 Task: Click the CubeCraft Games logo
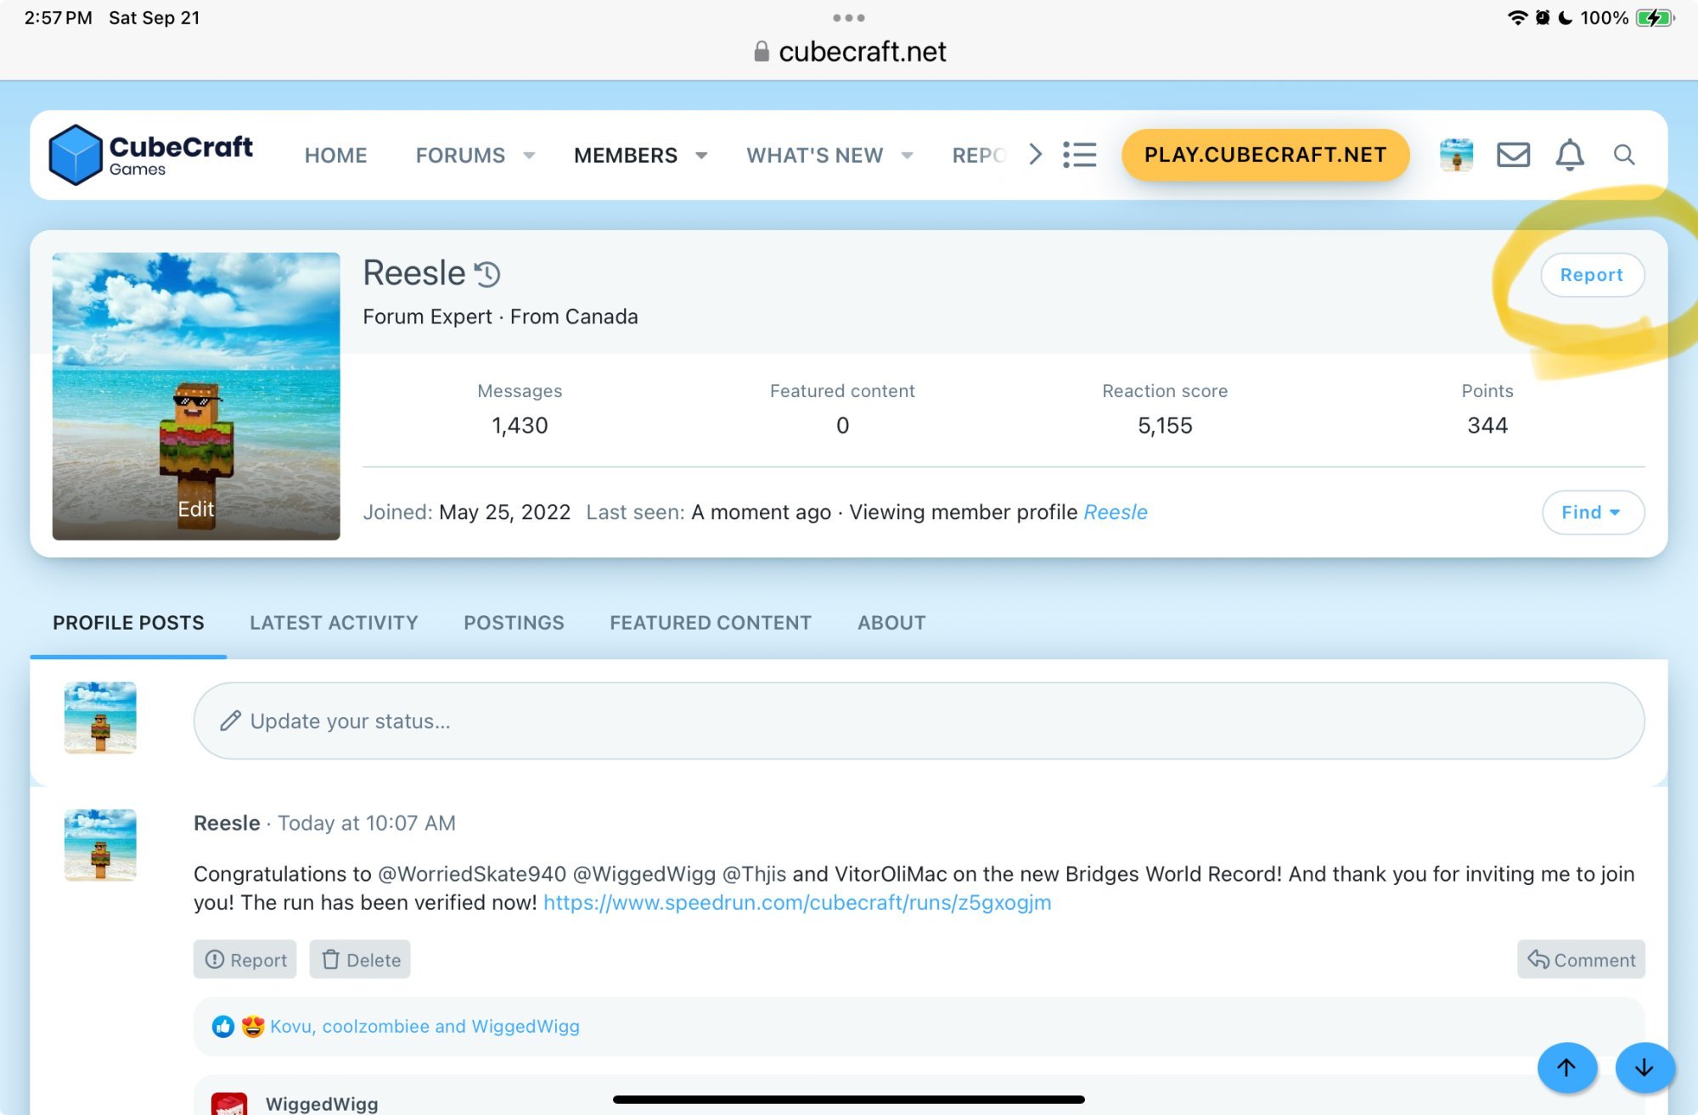[151, 155]
